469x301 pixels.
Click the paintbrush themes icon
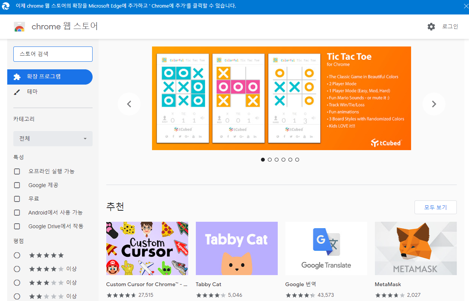point(16,92)
